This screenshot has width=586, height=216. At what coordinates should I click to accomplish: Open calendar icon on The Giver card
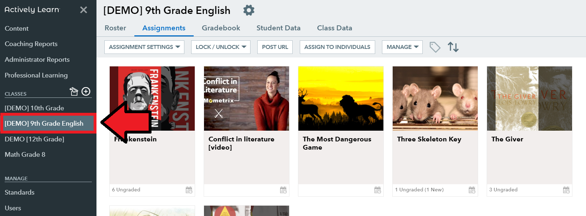point(566,190)
